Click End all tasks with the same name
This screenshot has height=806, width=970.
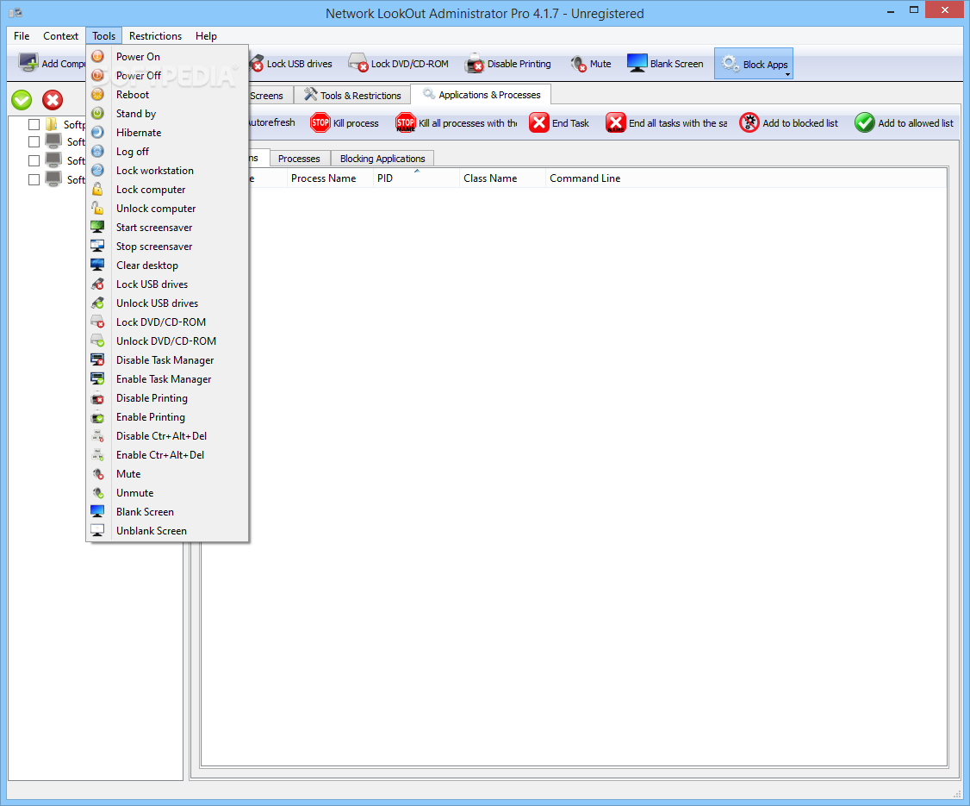(667, 122)
